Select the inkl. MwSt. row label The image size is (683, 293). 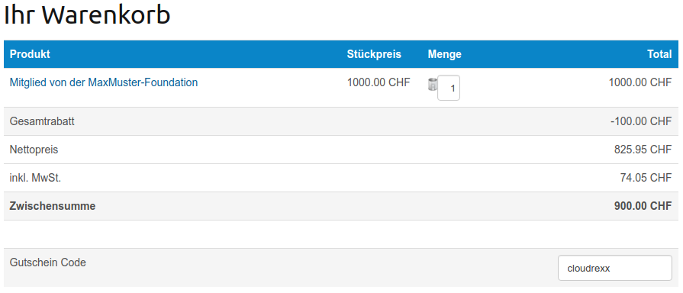35,178
